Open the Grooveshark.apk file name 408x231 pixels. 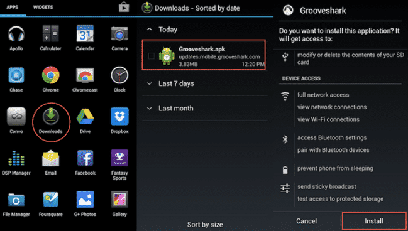coord(202,49)
